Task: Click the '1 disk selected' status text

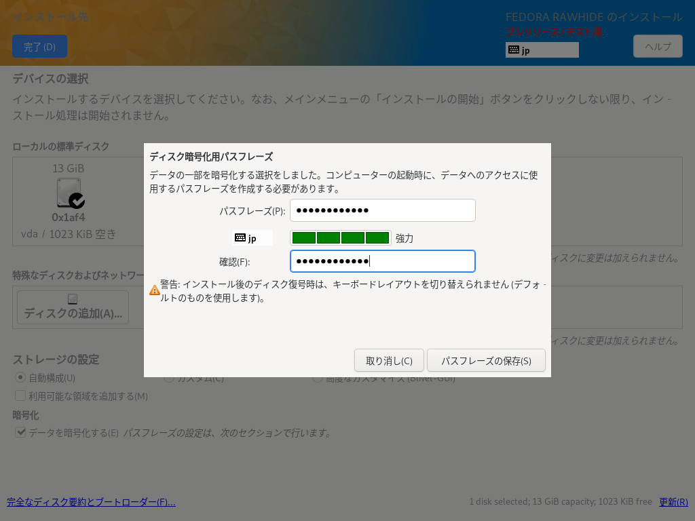Action: tap(561, 501)
